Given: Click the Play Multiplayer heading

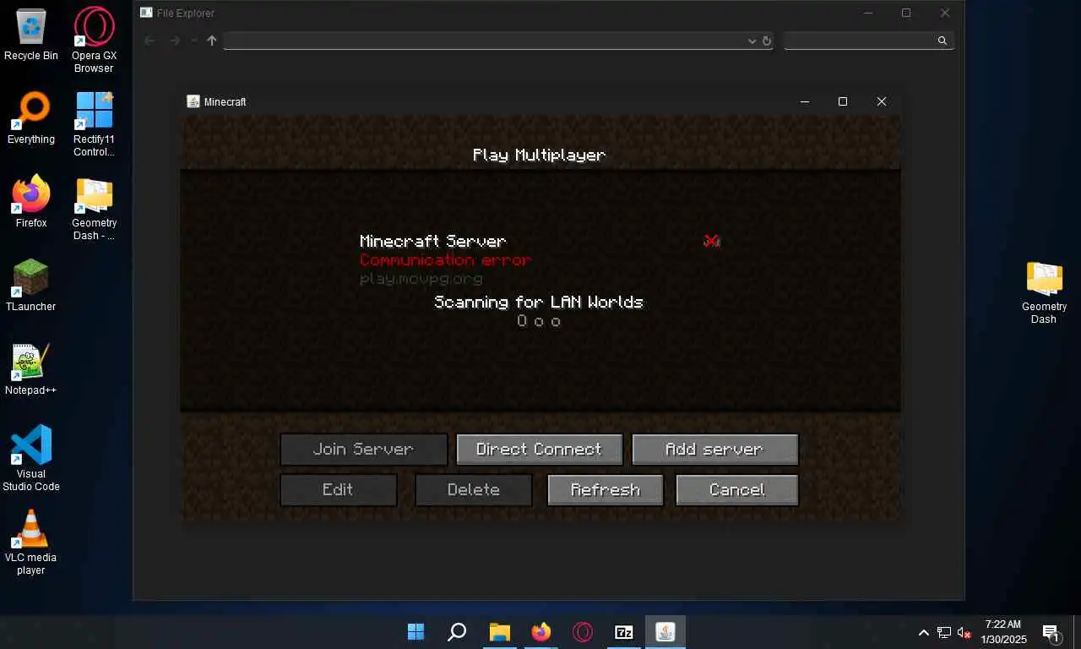Looking at the screenshot, I should (x=539, y=155).
